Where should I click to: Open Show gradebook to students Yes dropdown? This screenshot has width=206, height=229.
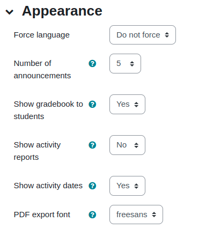(x=127, y=104)
